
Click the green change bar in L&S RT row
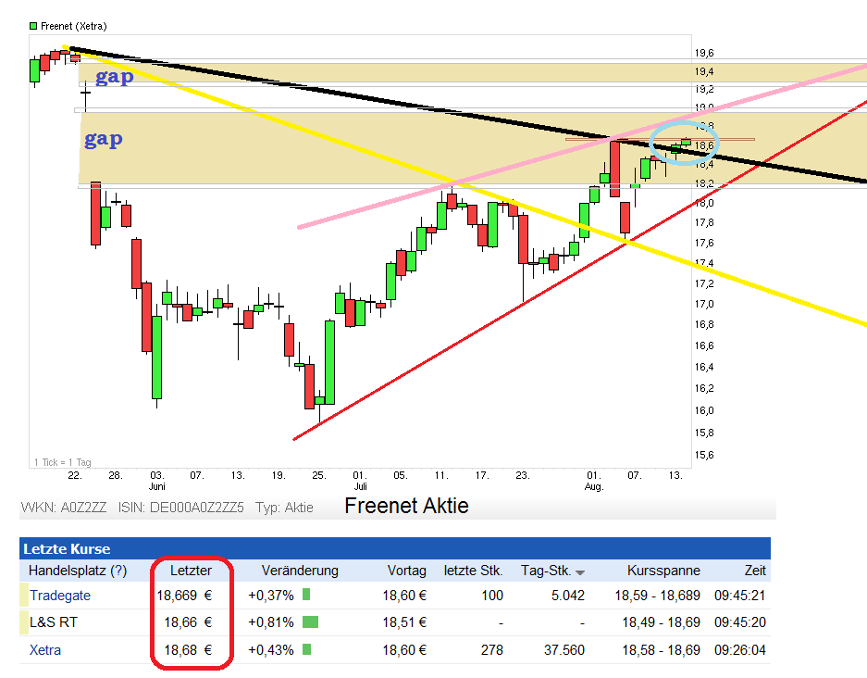[310, 622]
